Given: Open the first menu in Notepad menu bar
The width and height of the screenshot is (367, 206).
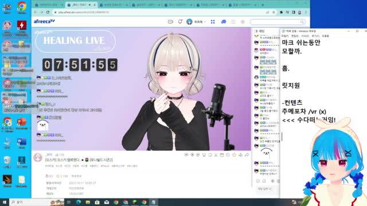Looking at the screenshot, I should pyautogui.click(x=285, y=36).
